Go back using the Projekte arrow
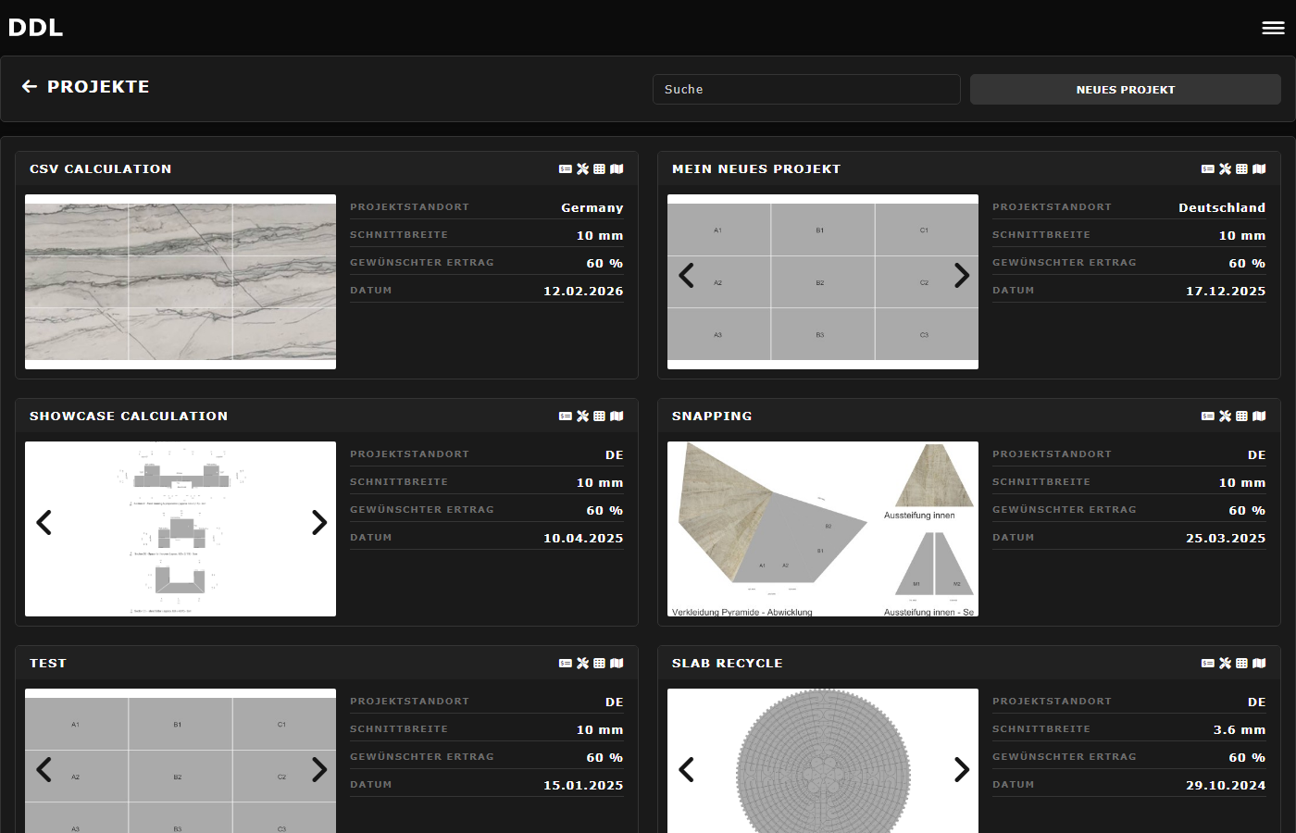 (x=30, y=86)
